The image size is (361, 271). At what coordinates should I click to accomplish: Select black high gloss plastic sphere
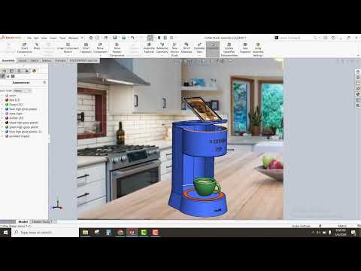click(x=7, y=123)
